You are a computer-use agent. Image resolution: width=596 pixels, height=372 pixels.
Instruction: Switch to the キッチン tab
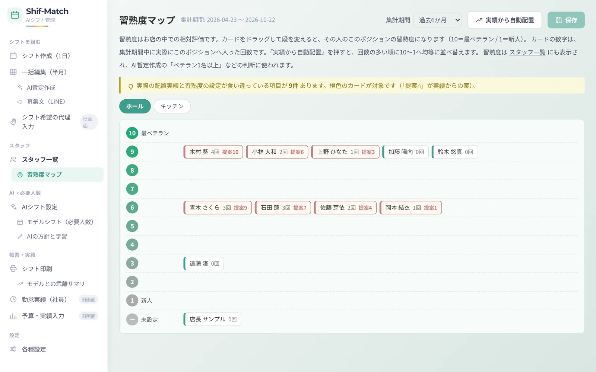tap(172, 106)
